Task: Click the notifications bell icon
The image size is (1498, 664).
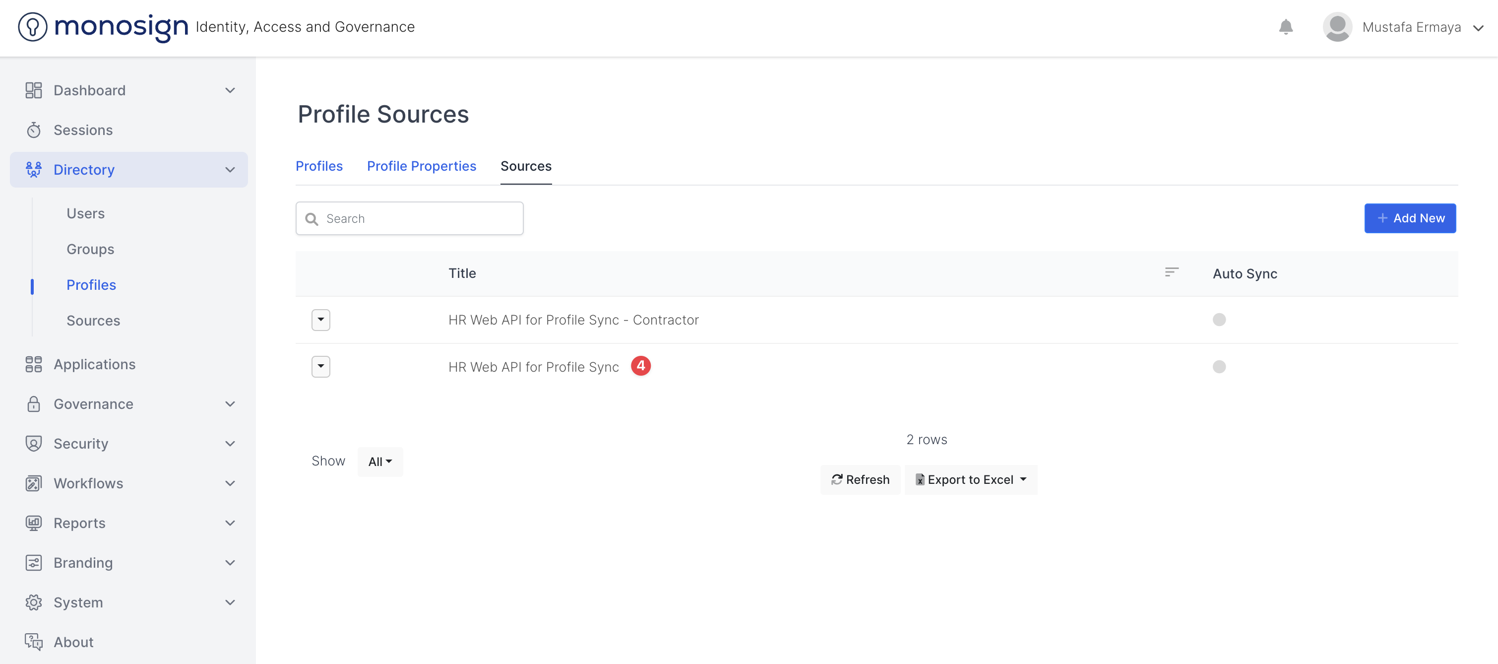Action: [1286, 27]
